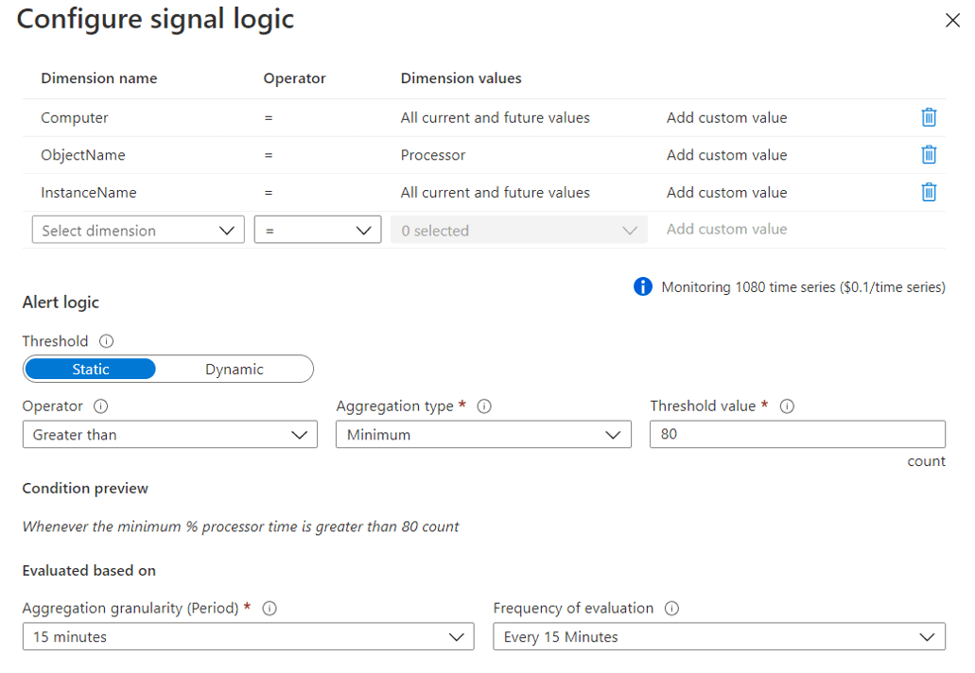Screen dimensions: 975x673
Task: Click the blue monitoring time series info icon
Action: coord(643,286)
